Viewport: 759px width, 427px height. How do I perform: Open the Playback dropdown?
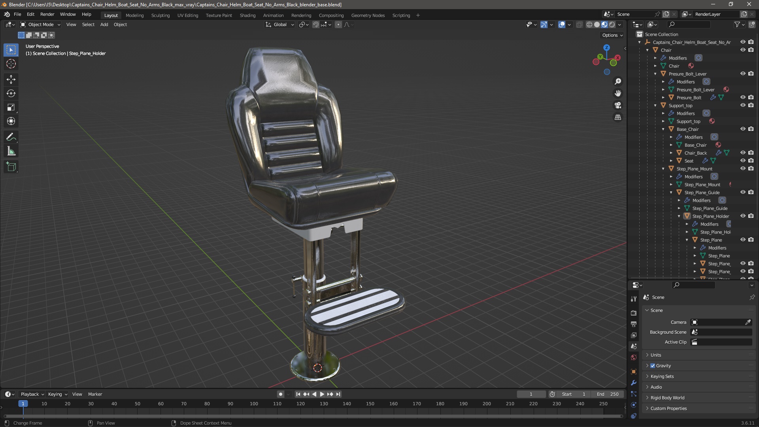(x=32, y=394)
